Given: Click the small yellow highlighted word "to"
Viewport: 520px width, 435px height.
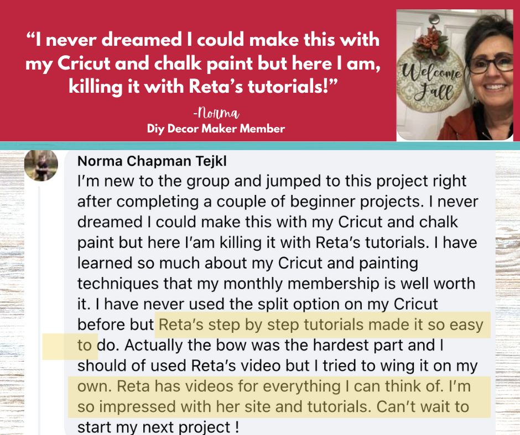Looking at the screenshot, I should point(84,346).
